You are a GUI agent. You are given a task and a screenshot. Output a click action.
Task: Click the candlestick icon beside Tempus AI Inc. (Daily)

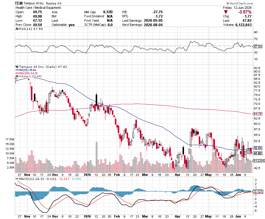pyautogui.click(x=17, y=67)
